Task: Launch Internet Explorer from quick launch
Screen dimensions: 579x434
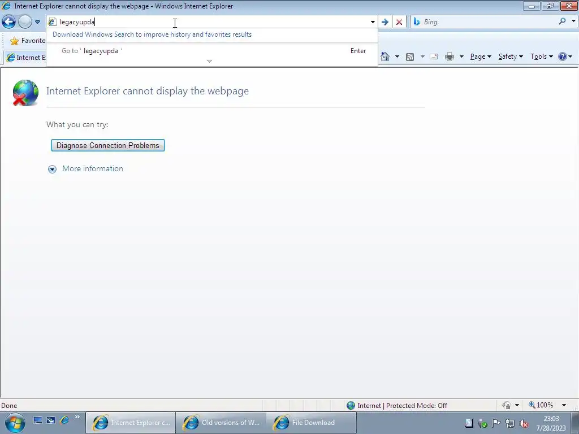Action: pos(64,420)
